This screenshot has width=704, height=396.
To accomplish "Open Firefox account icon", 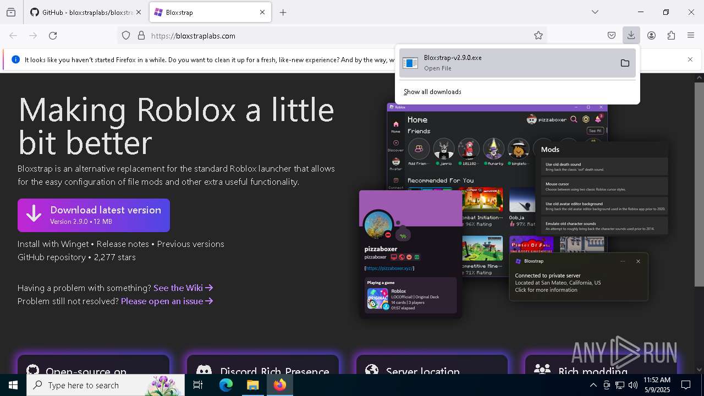I will [651, 36].
